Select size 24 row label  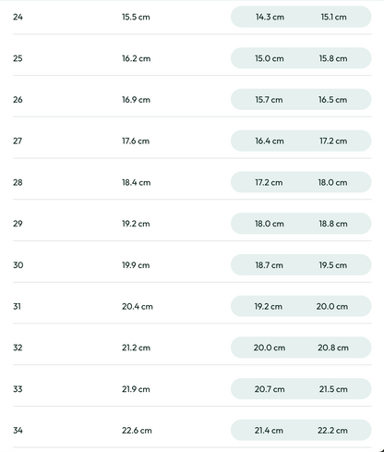pos(18,17)
